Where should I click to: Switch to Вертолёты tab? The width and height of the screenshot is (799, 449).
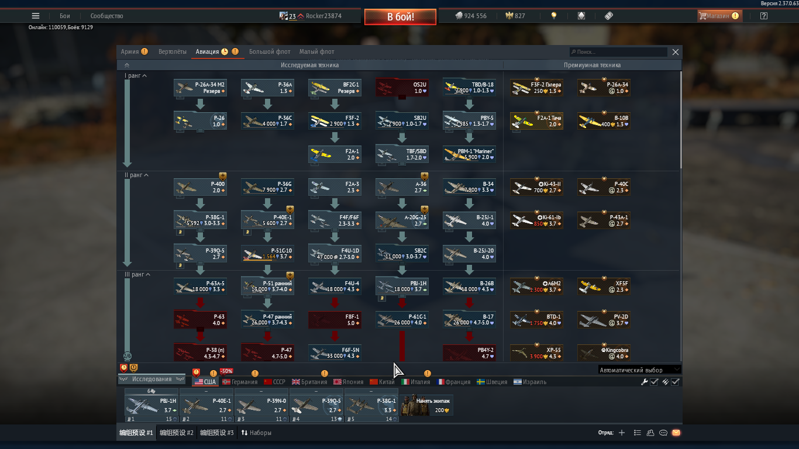(173, 51)
